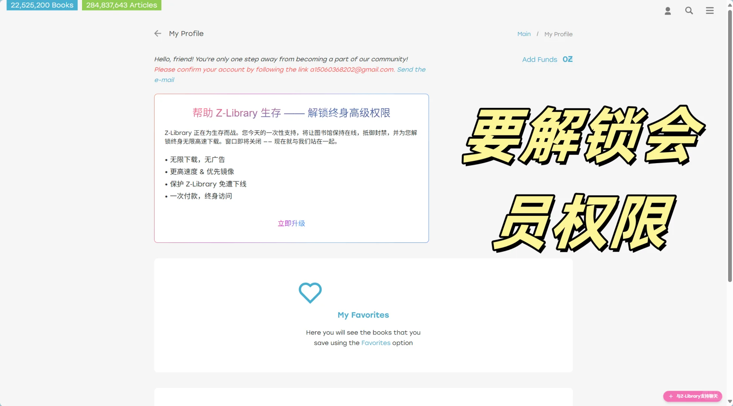The height and width of the screenshot is (406, 733).
Task: Open the Favorites option link
Action: (376, 343)
